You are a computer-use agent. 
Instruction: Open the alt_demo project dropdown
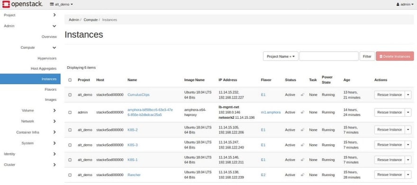click(x=62, y=4)
